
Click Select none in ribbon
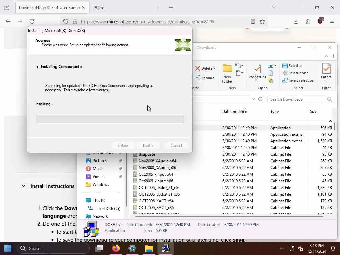(x=295, y=73)
